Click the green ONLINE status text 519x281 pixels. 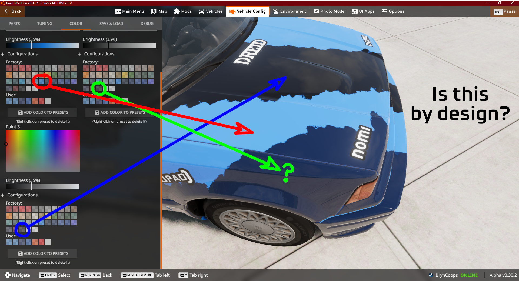click(x=469, y=275)
